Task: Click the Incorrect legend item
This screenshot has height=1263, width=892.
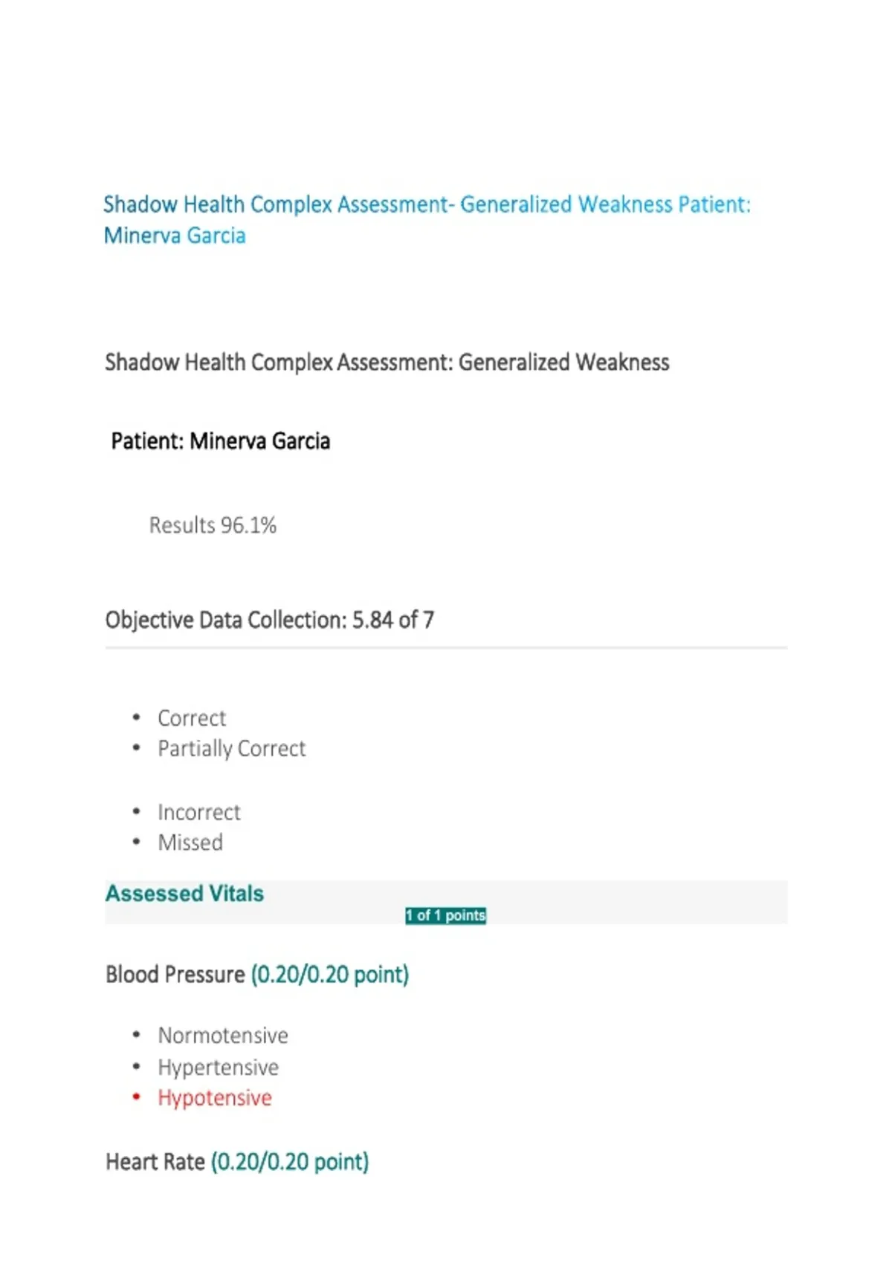Action: tap(199, 812)
